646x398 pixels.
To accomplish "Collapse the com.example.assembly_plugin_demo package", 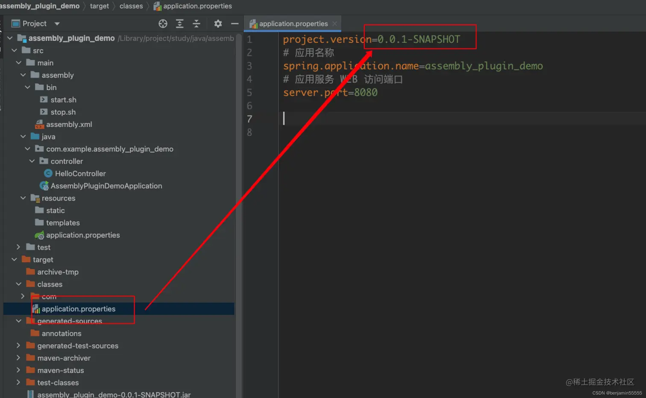I will click(27, 149).
